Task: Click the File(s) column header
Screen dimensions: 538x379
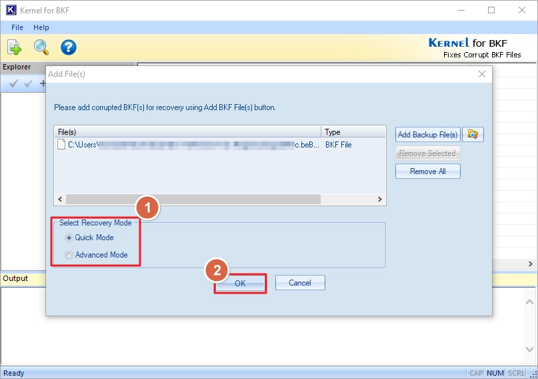Action: (x=187, y=132)
